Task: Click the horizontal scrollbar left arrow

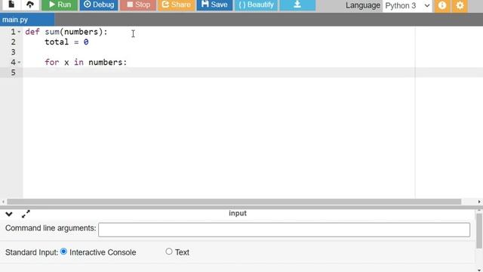Action: 3,202
